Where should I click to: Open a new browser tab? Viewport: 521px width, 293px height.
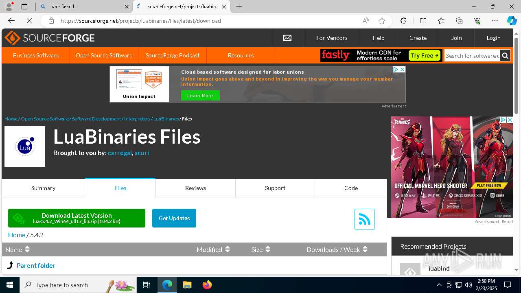pos(239,7)
